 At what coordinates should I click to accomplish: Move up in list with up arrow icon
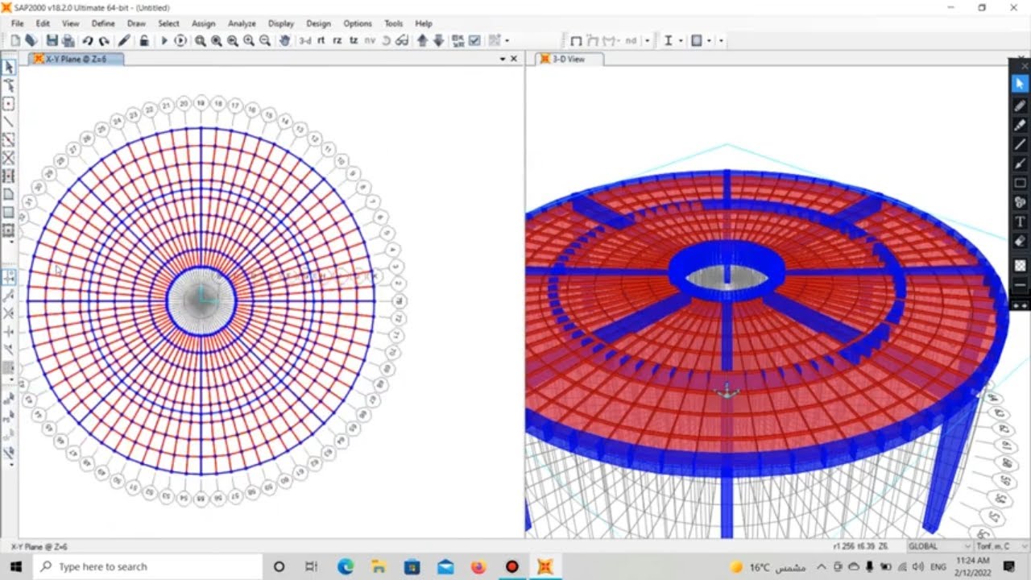coord(422,40)
